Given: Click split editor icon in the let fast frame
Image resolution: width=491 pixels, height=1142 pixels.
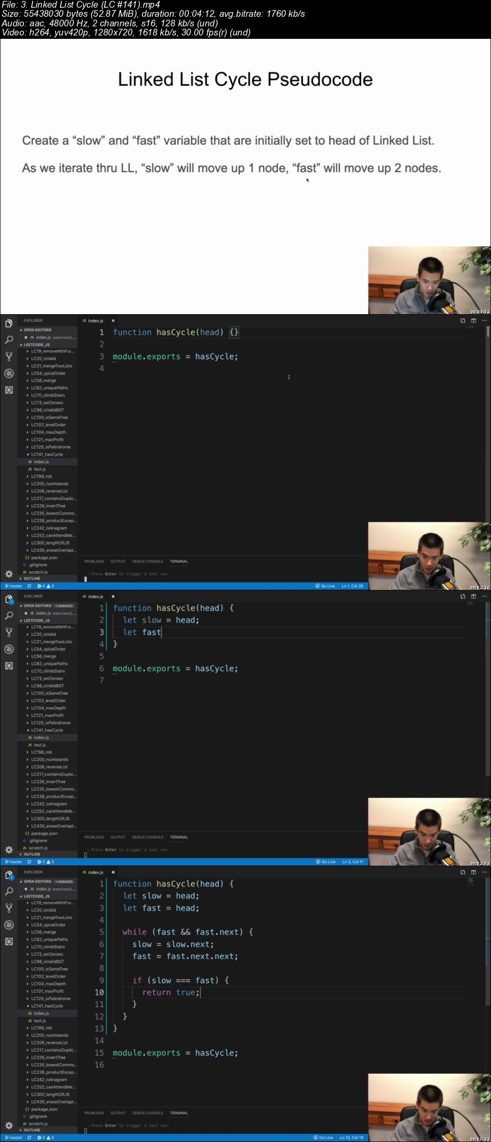Looking at the screenshot, I should coord(473,596).
